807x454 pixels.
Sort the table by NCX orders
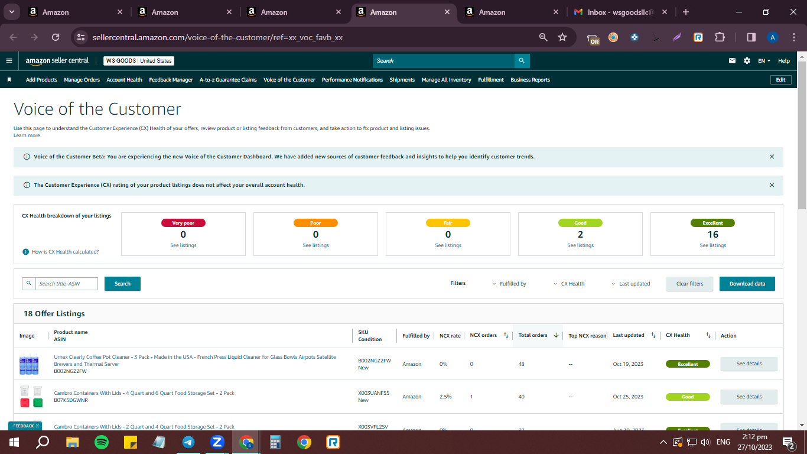506,336
